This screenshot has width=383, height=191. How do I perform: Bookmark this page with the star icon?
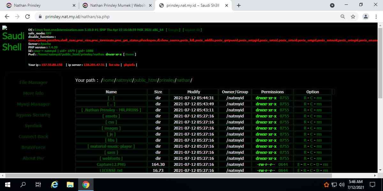353,17
